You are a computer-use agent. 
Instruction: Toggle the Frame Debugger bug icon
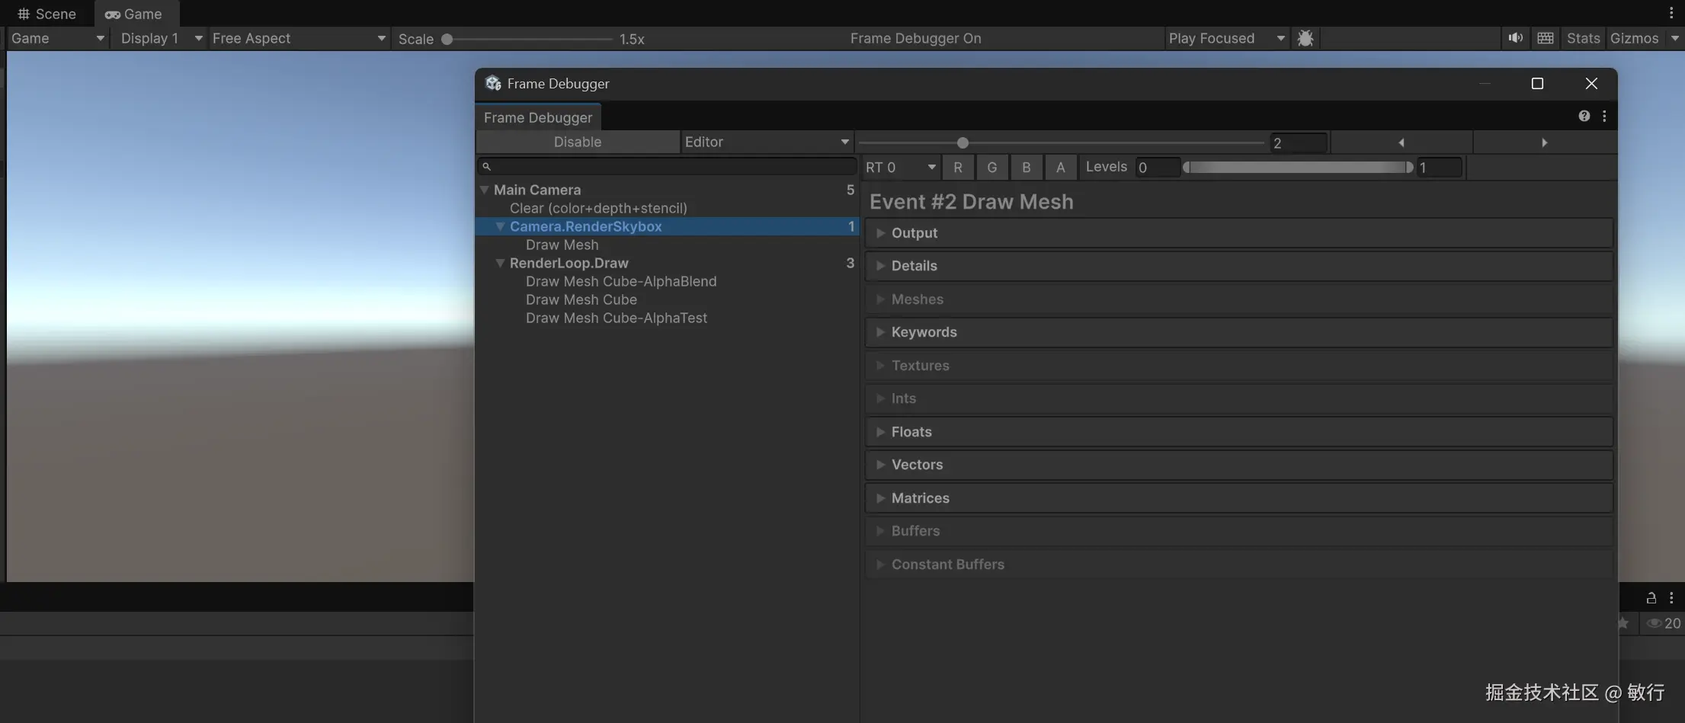1305,38
